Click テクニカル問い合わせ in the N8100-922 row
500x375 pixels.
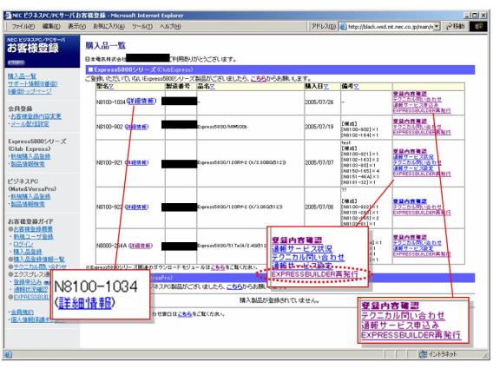[418, 207]
